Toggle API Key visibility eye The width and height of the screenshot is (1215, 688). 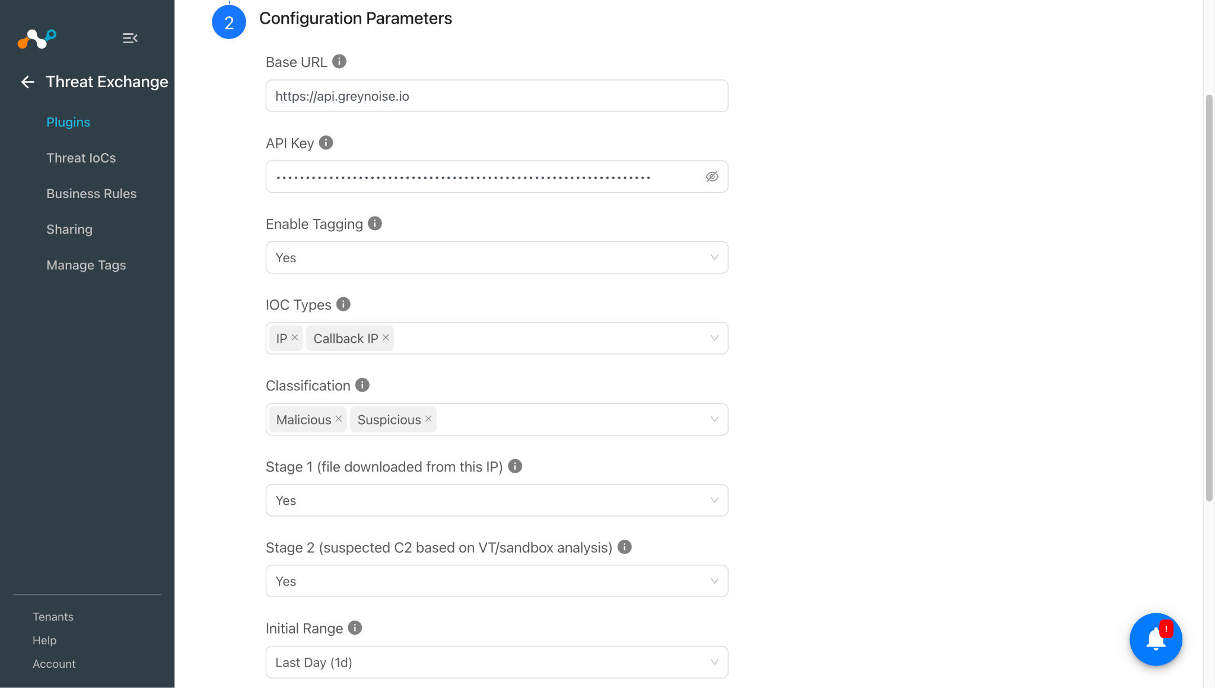coord(712,177)
